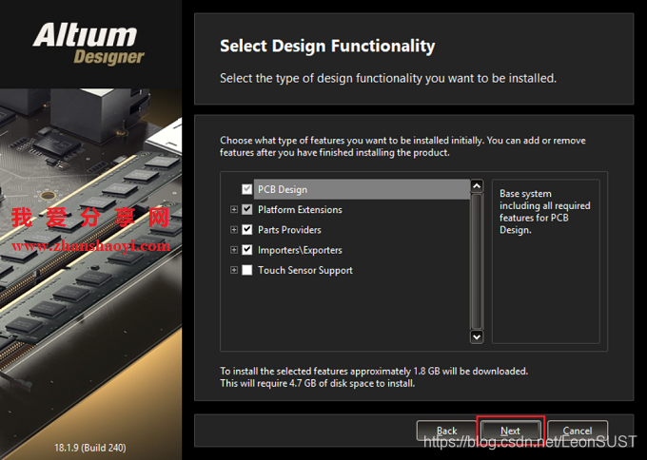Uncheck the Importers\Exporters checkbox
Image resolution: width=647 pixels, height=460 pixels.
tap(247, 250)
